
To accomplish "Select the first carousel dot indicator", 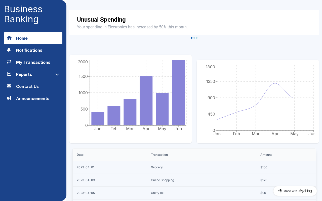I will point(192,38).
